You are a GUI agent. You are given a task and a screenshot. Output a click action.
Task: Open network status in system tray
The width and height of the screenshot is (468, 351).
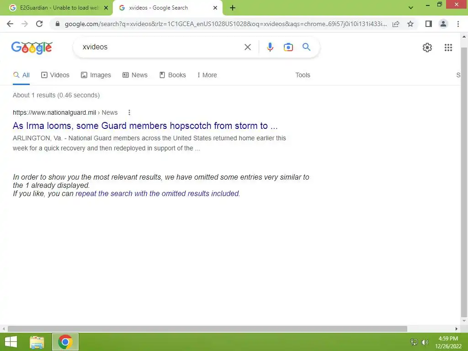414,342
